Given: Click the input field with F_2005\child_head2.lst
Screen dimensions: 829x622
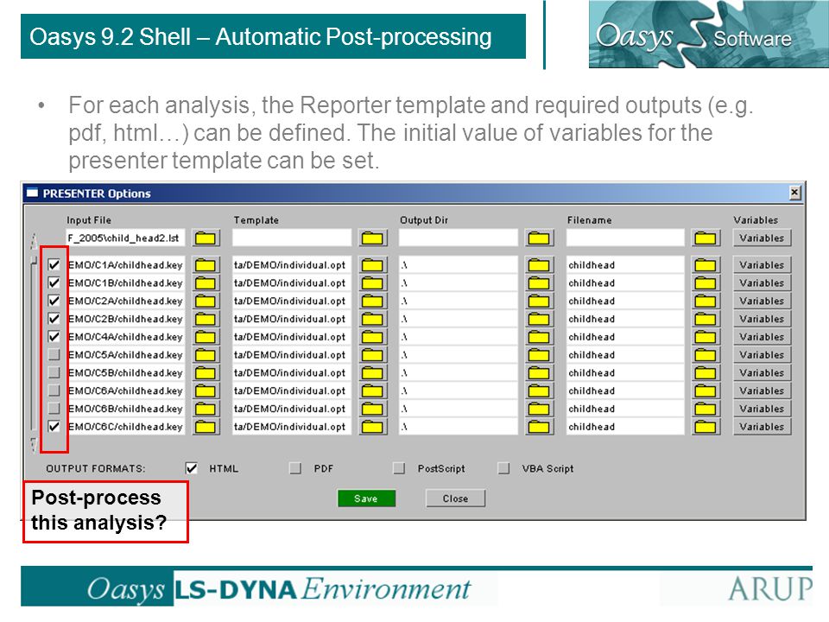Looking at the screenshot, I should click(125, 238).
